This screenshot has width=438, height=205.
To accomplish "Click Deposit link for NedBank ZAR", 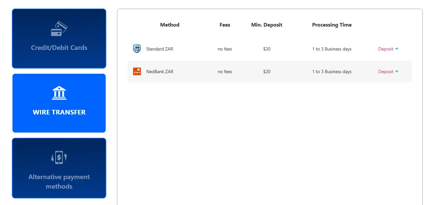I will click(386, 72).
